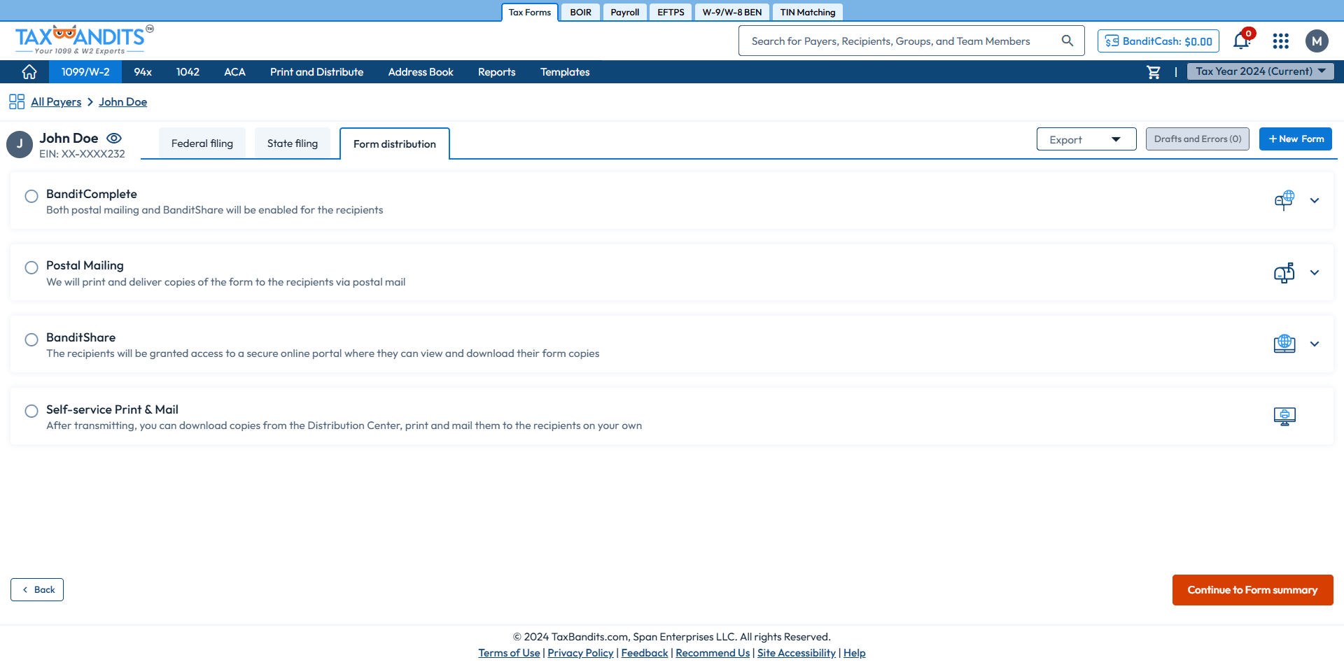Click the Self-service Print & Mail monitor icon
The height and width of the screenshot is (667, 1344).
pyautogui.click(x=1284, y=416)
